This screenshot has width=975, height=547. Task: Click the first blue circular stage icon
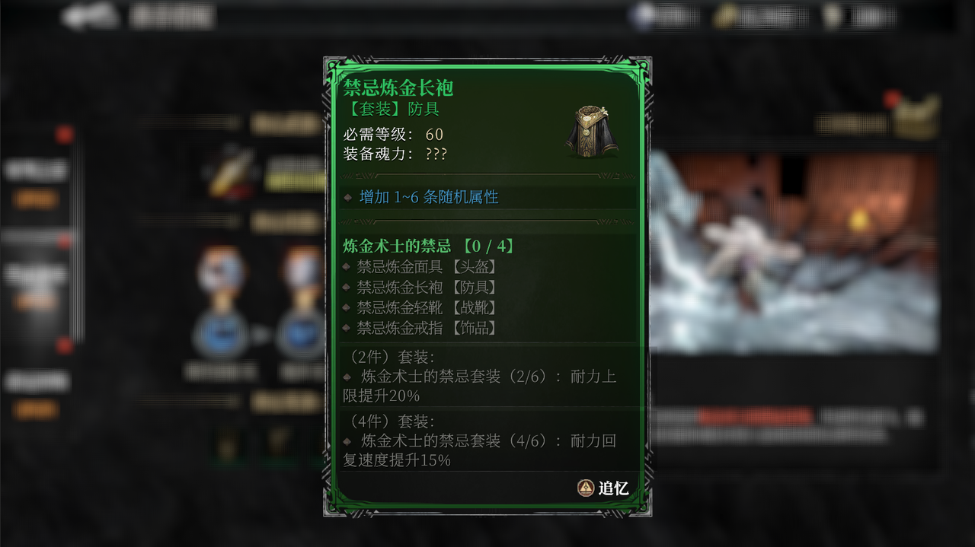pos(219,332)
